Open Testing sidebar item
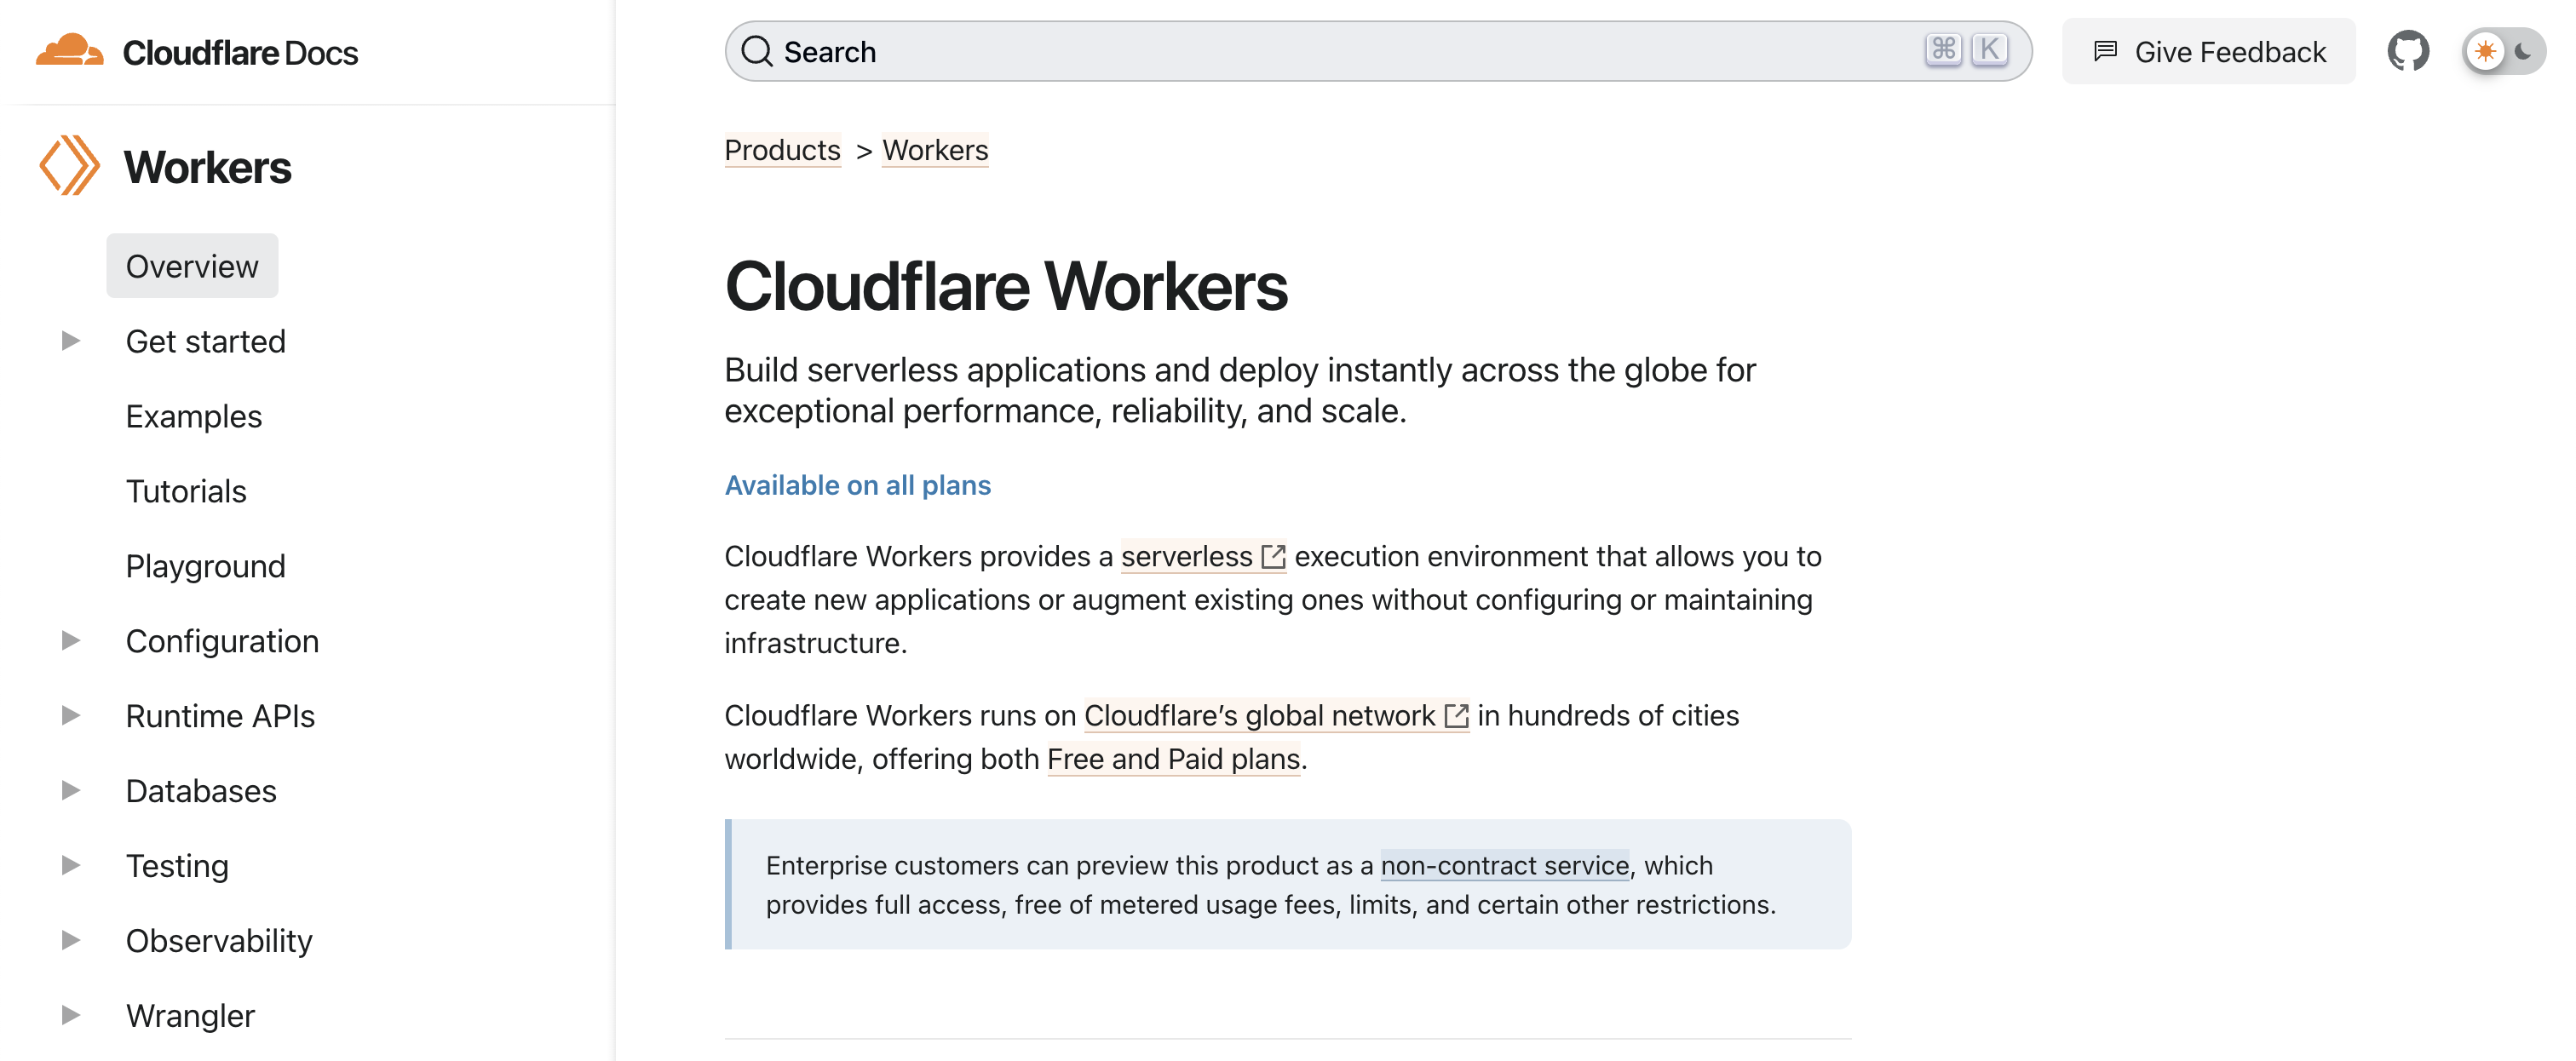The image size is (2576, 1061). point(177,866)
